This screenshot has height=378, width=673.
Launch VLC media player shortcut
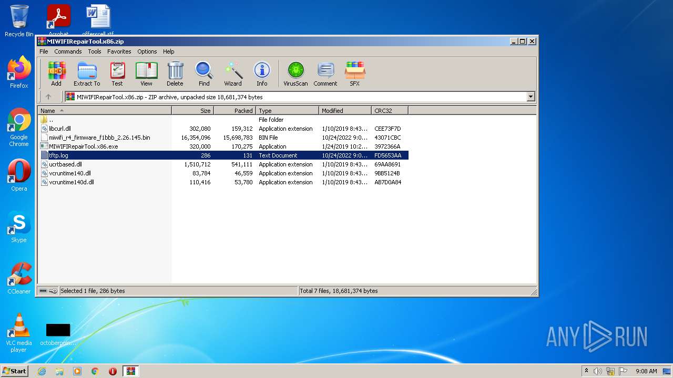[19, 333]
